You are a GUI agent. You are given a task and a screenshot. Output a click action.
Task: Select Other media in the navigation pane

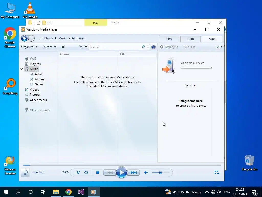click(36, 100)
